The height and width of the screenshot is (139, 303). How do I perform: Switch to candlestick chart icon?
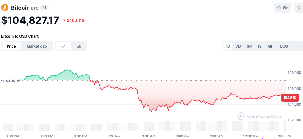(79, 46)
